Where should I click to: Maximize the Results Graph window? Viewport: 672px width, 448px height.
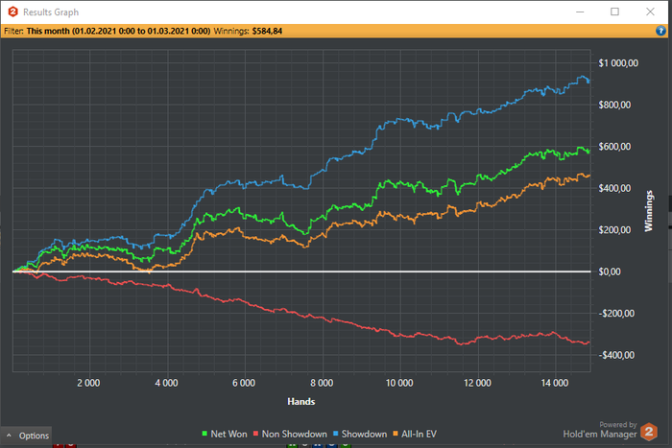point(614,12)
